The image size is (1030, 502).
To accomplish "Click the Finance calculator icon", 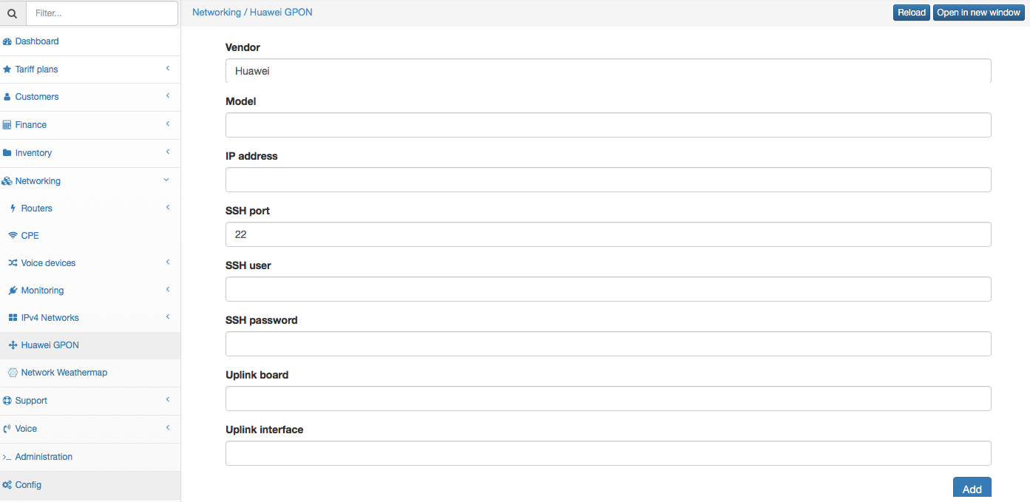I will [x=7, y=125].
